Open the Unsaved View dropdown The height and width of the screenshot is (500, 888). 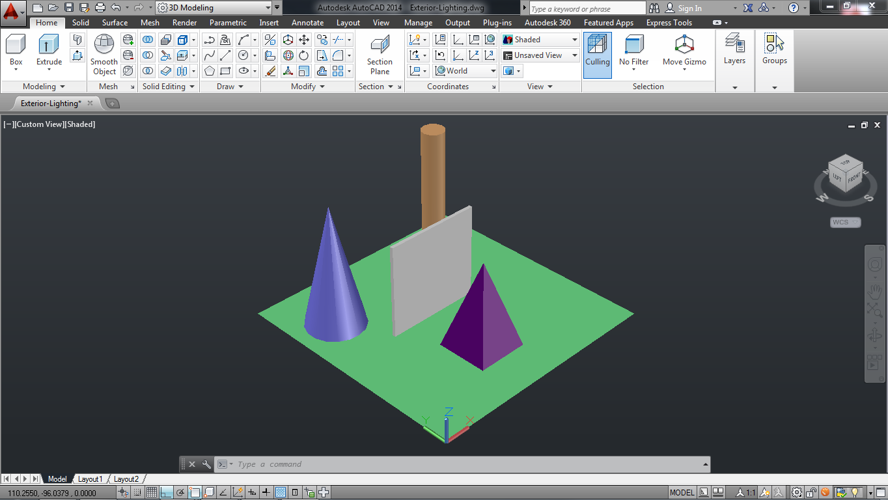(576, 55)
